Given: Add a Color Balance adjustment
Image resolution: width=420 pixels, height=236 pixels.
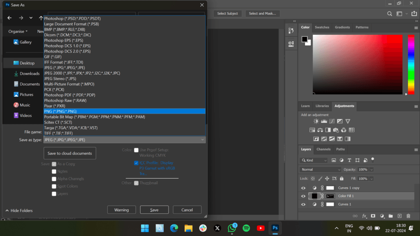Looking at the screenshot, I should pos(320,130).
